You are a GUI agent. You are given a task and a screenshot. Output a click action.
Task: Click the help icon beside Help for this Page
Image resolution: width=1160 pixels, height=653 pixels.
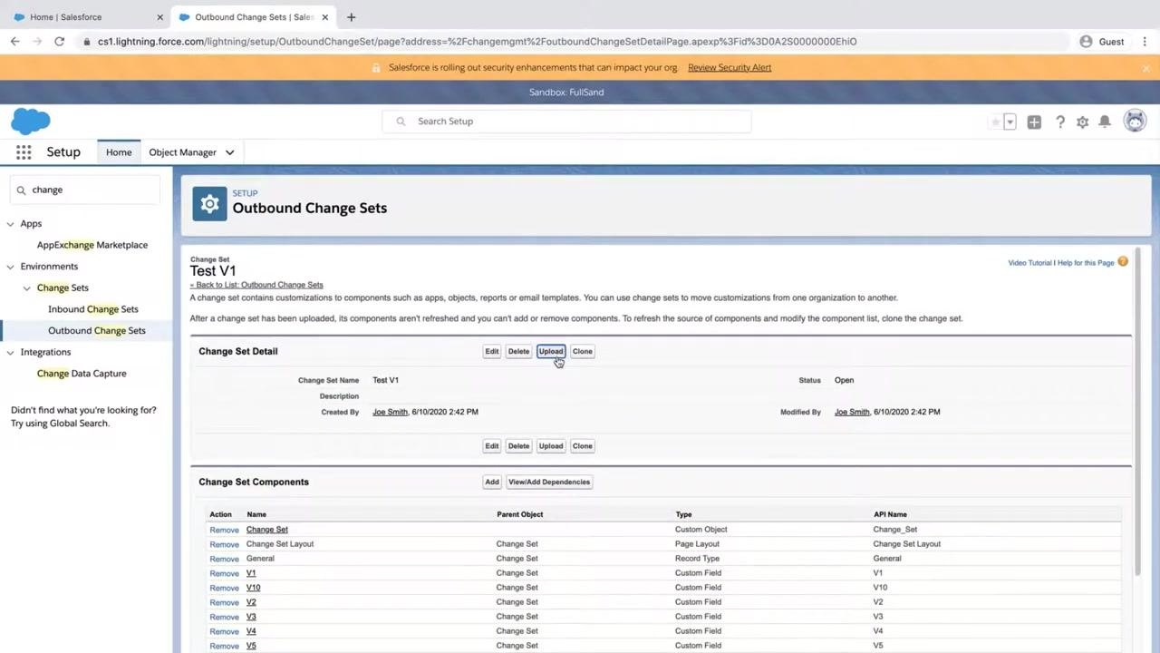point(1123,262)
